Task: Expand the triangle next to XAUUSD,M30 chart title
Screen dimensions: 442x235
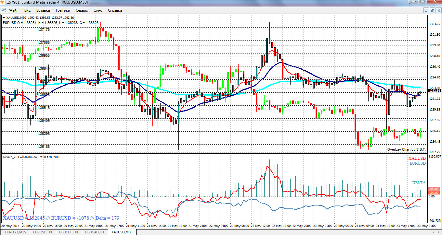Action: 3,18
